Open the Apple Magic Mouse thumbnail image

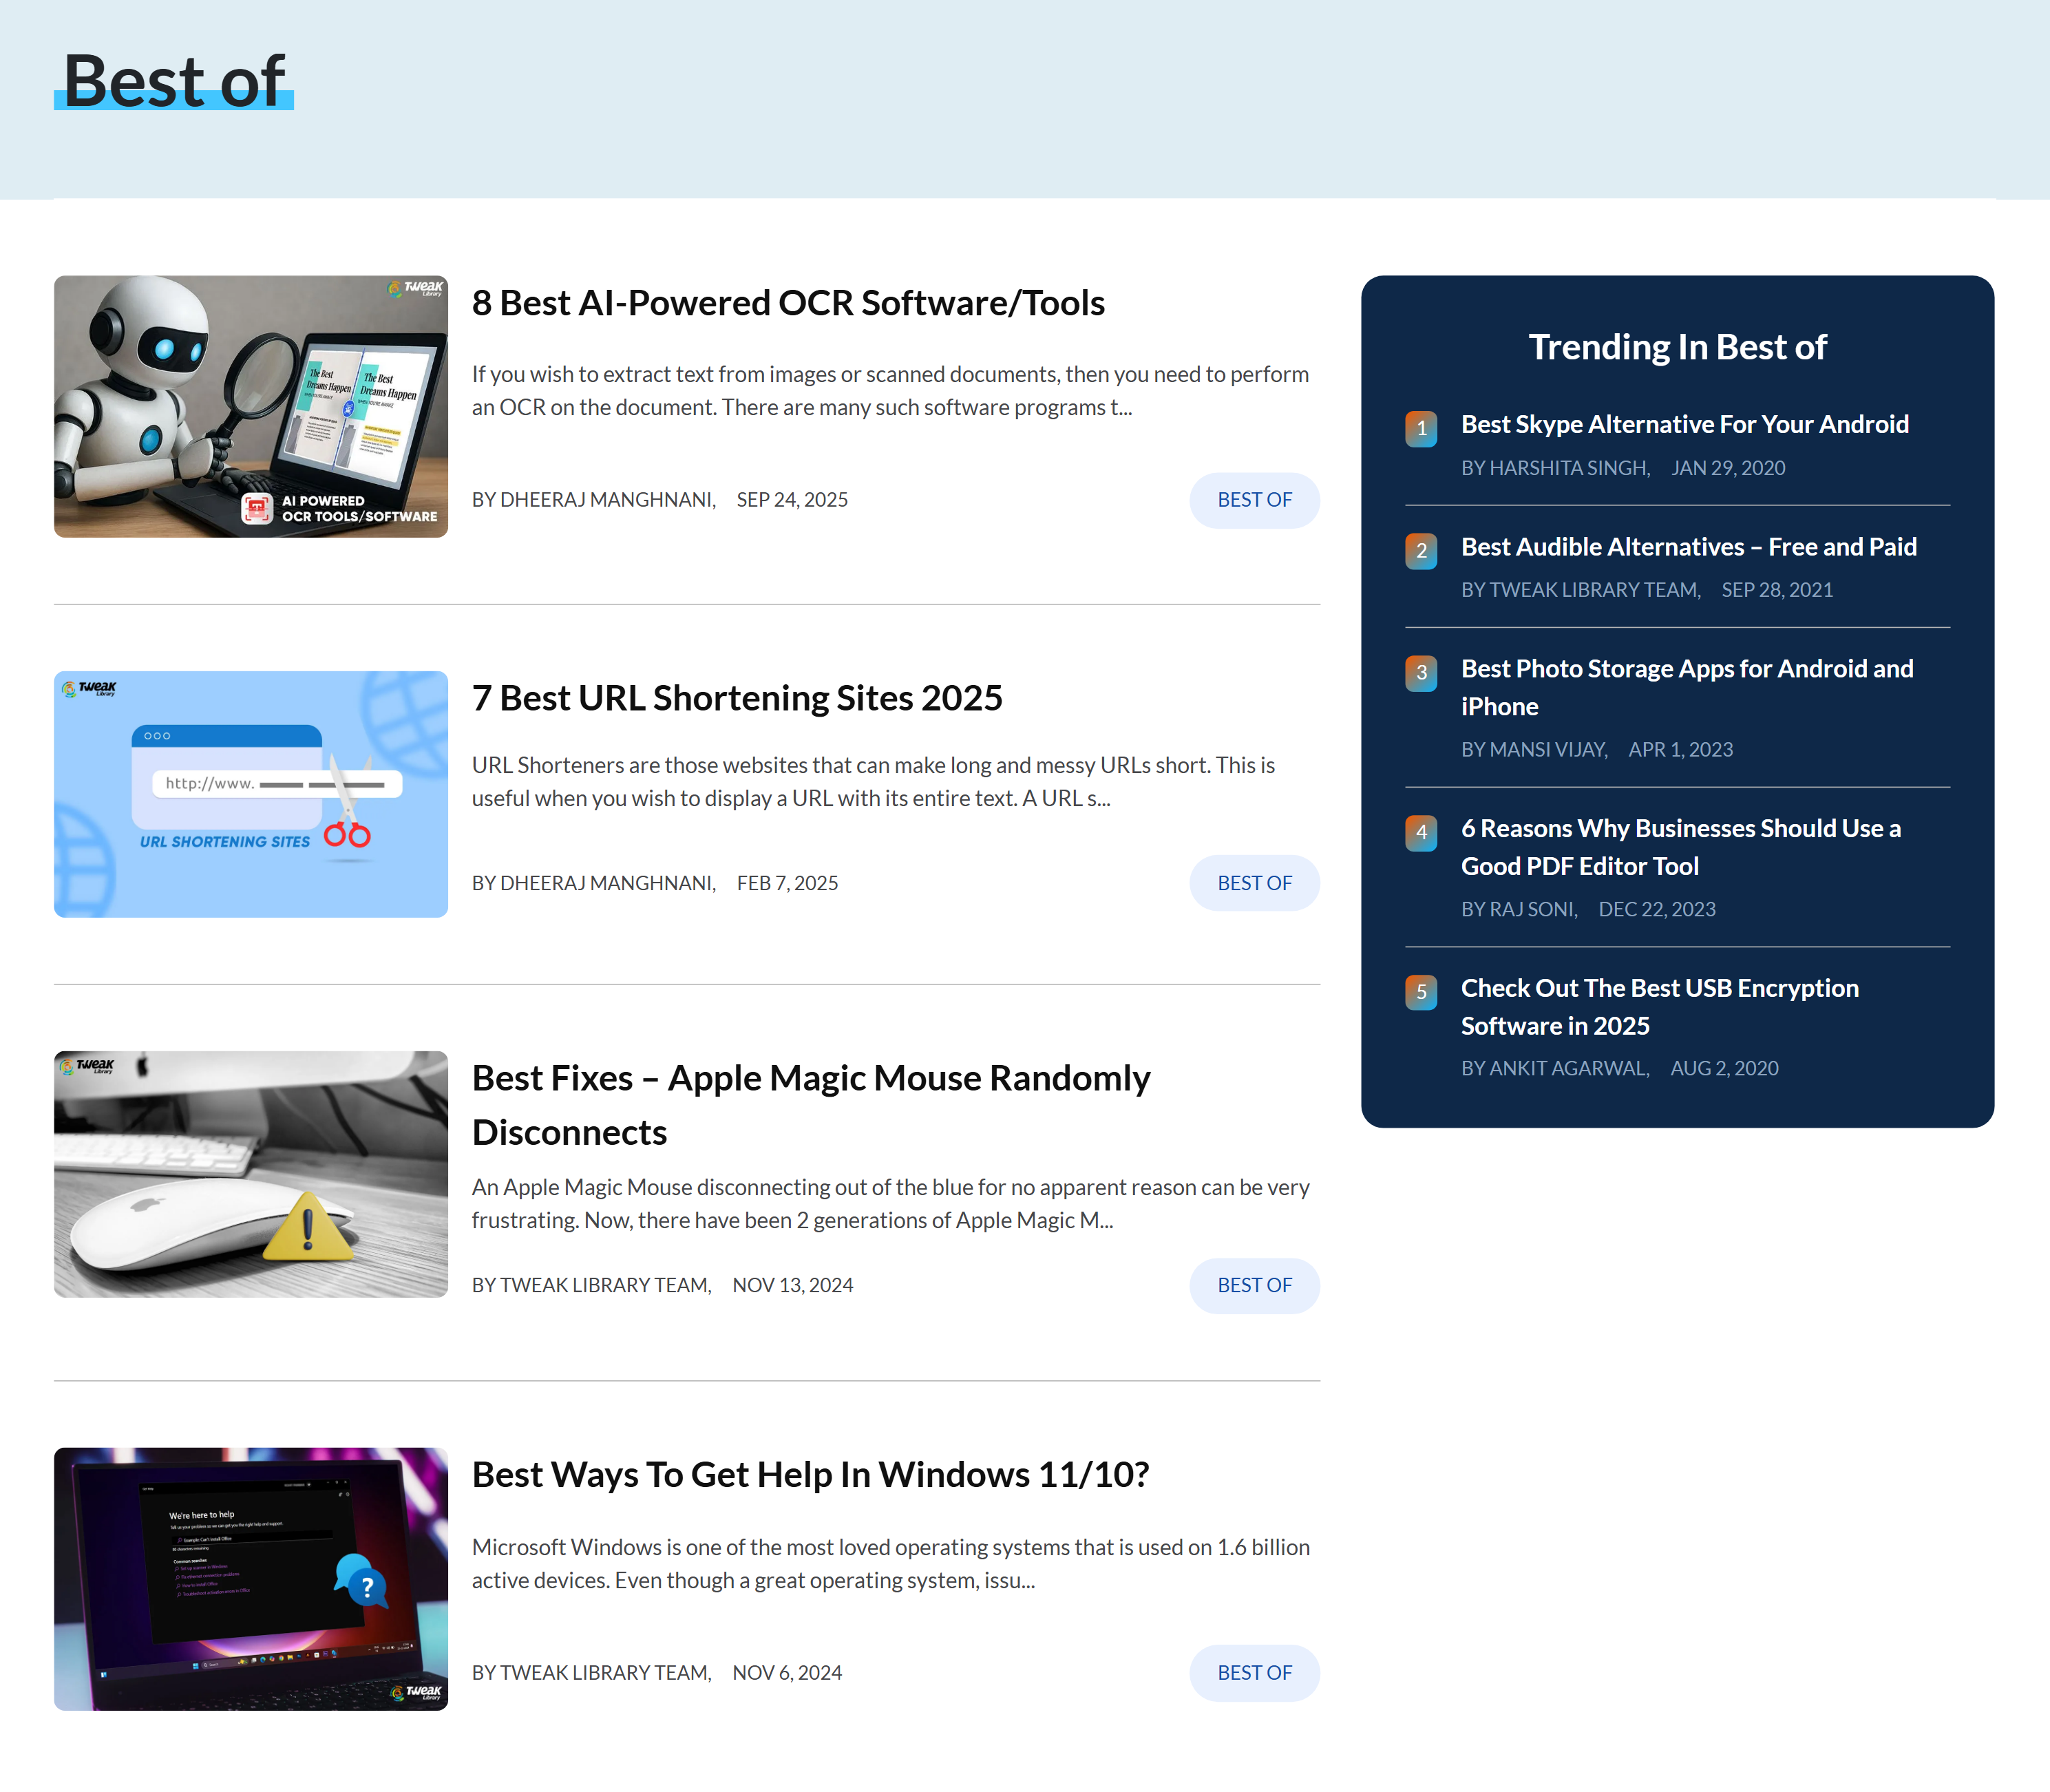250,1174
